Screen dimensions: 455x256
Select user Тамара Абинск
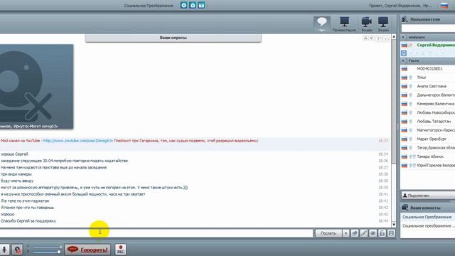pos(428,156)
